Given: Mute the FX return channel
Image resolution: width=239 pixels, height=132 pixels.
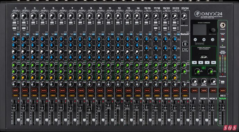Looking at the screenshot, I should point(194,90).
